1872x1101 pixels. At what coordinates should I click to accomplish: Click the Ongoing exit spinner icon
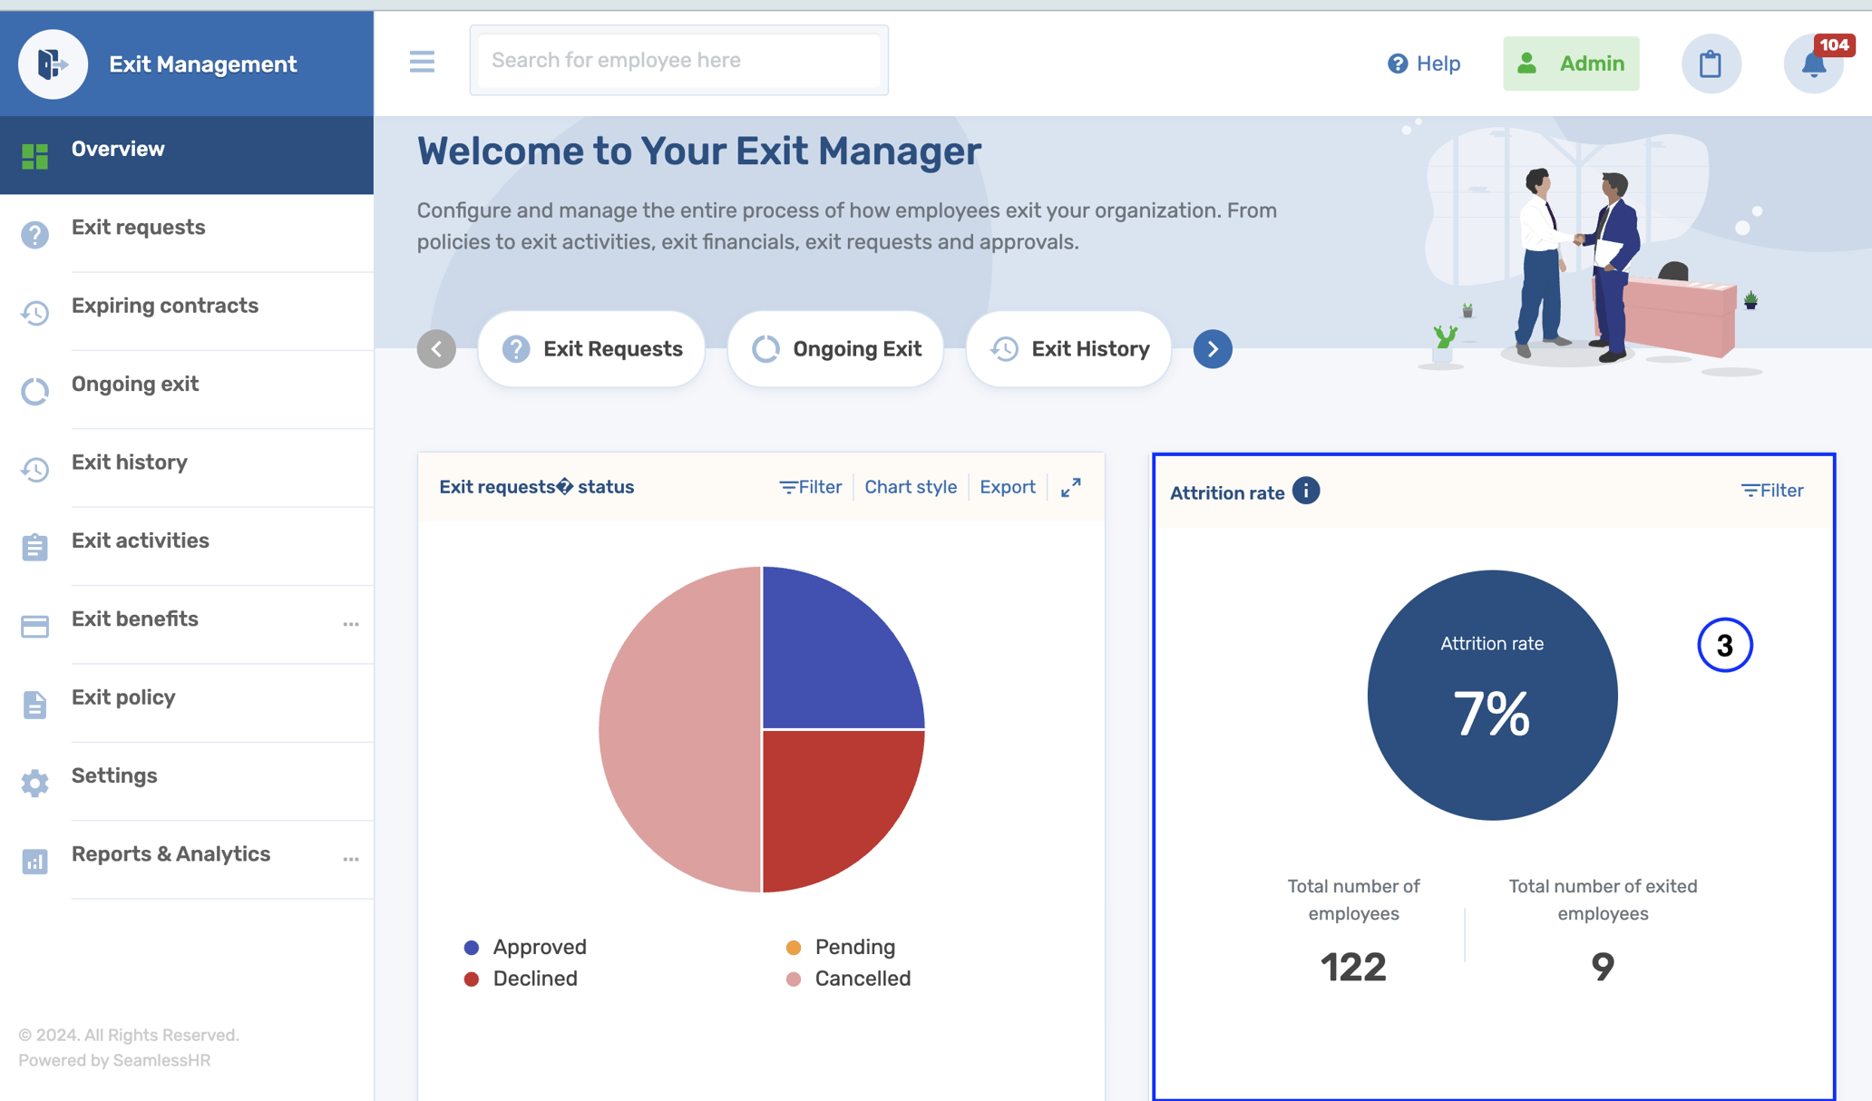34,391
